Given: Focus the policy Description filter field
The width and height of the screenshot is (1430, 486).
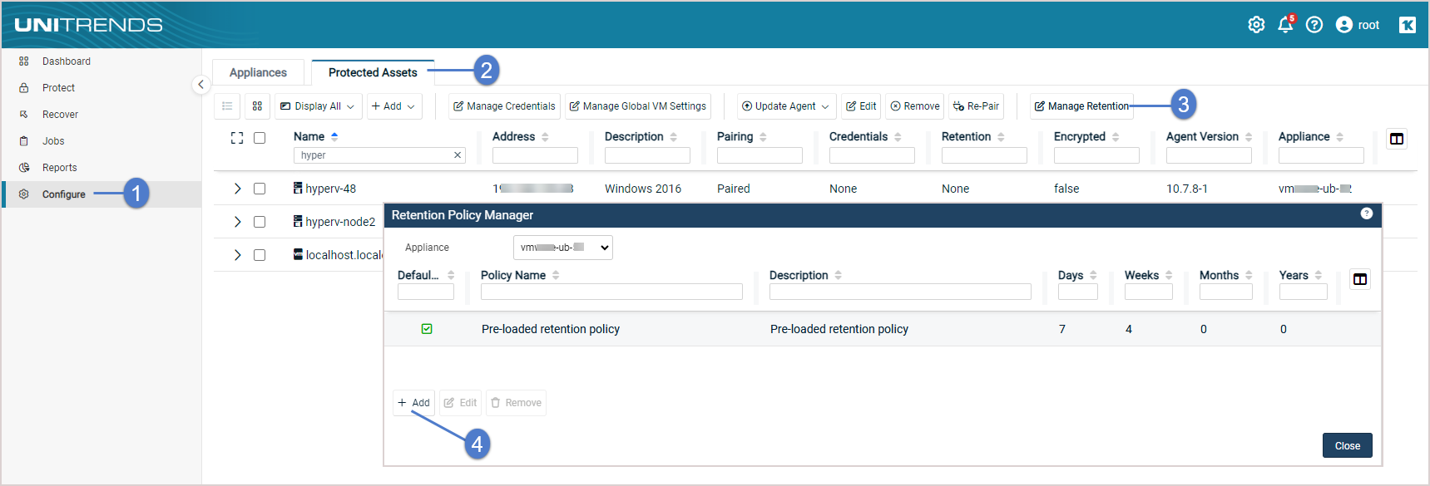Looking at the screenshot, I should (900, 292).
